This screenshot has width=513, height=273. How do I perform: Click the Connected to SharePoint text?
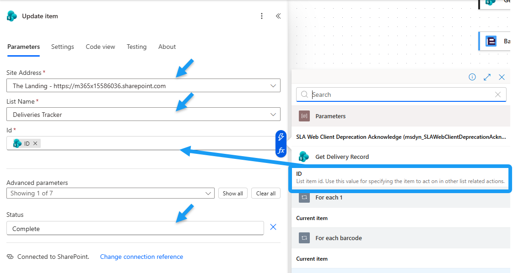click(x=54, y=257)
